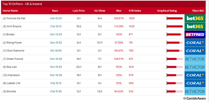Click Coral logo for Rum Diamond
Screen dimensions: 209x102
point(195,51)
